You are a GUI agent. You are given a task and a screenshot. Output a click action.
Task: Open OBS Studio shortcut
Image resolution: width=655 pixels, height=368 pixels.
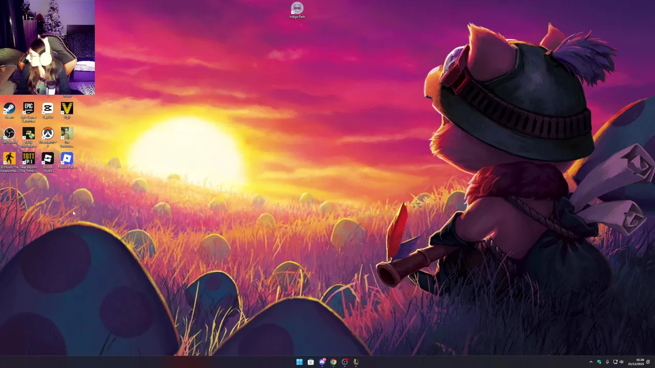[x=9, y=136]
